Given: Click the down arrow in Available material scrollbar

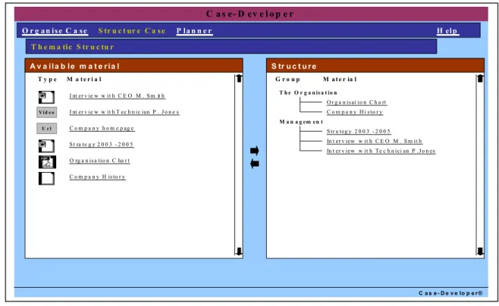Looking at the screenshot, I should [239, 251].
